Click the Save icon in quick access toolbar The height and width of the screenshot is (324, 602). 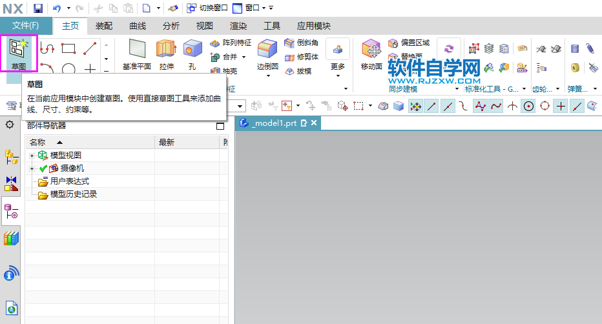(37, 8)
